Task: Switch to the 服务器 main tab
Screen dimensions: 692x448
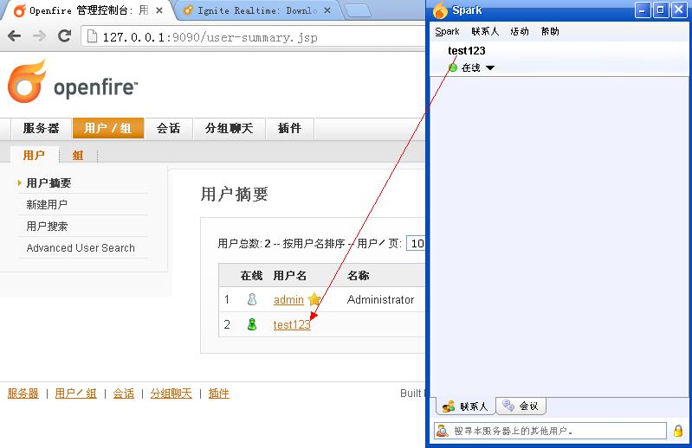Action: tap(41, 128)
